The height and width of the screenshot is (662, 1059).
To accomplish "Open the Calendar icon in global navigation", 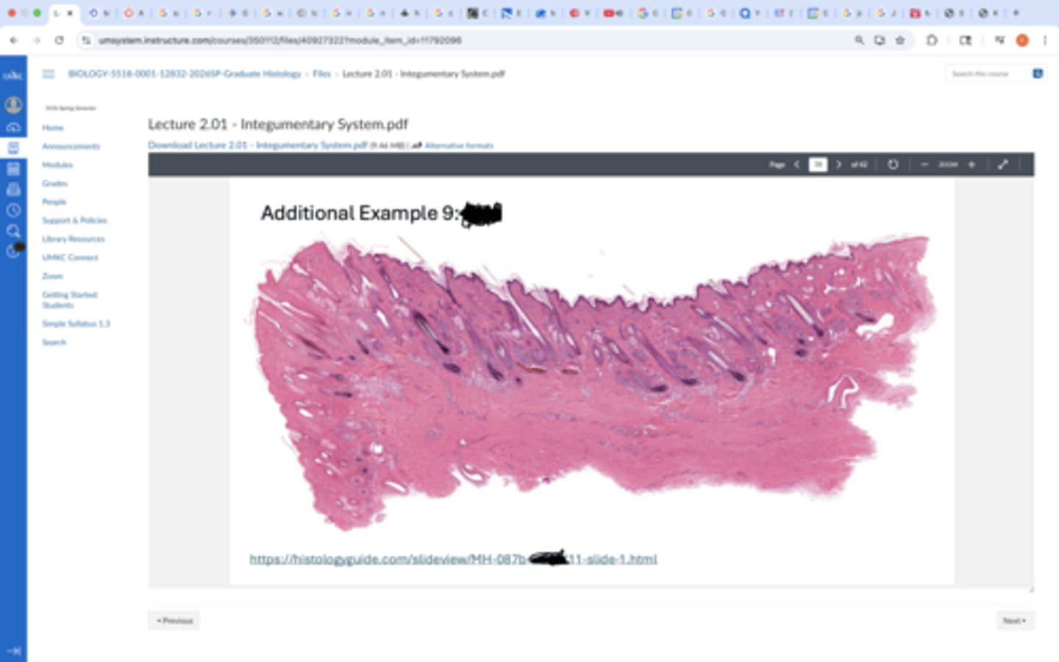I will 13,169.
